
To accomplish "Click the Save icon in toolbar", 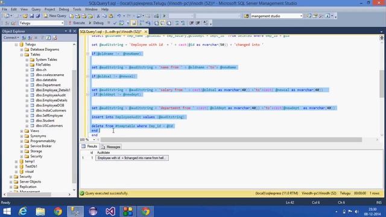I will (x=31, y=16).
